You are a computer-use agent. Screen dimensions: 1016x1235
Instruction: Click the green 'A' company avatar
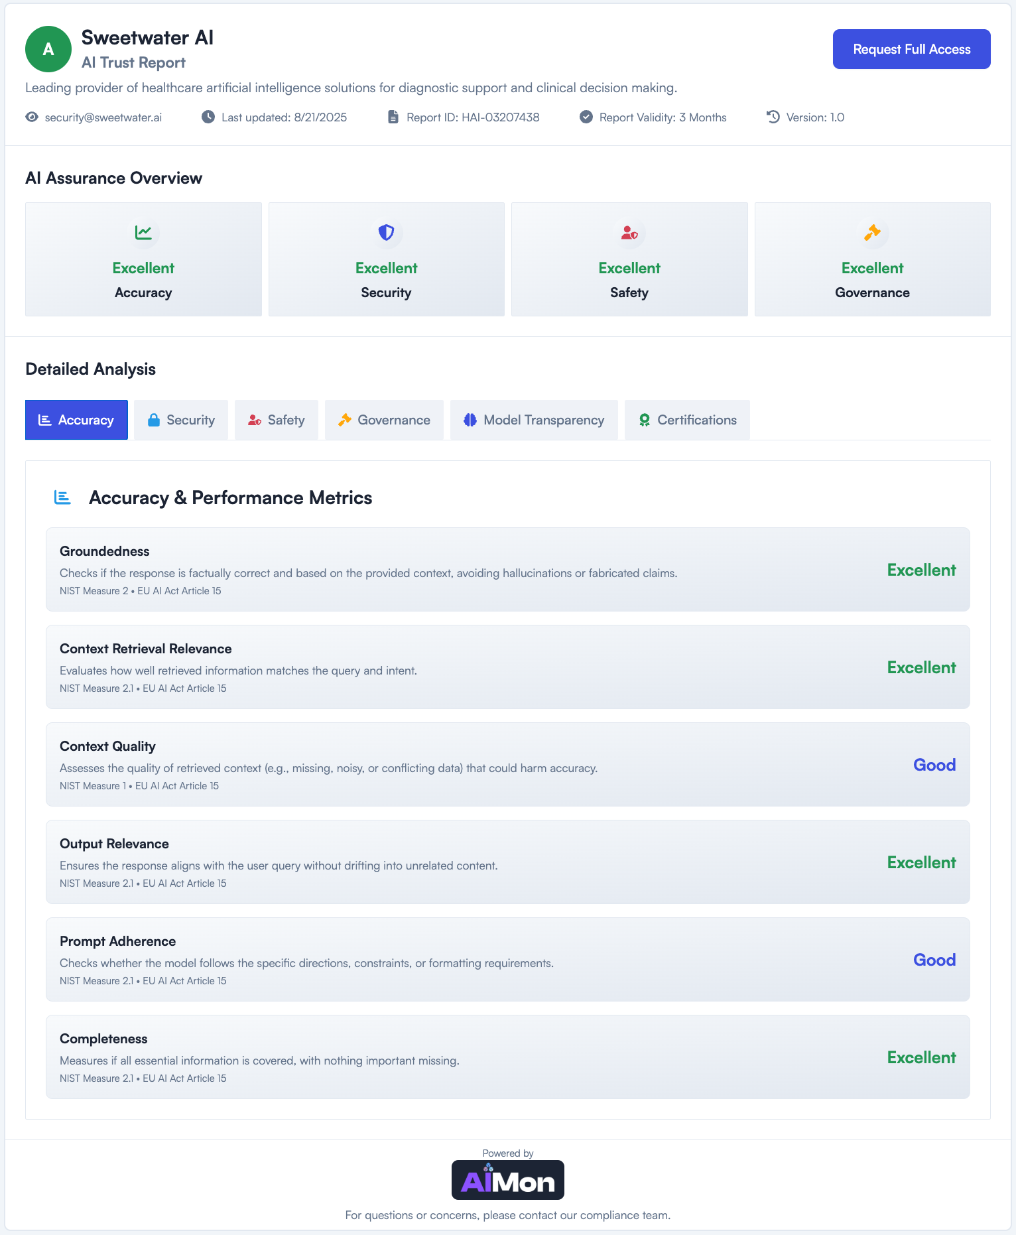coord(48,49)
